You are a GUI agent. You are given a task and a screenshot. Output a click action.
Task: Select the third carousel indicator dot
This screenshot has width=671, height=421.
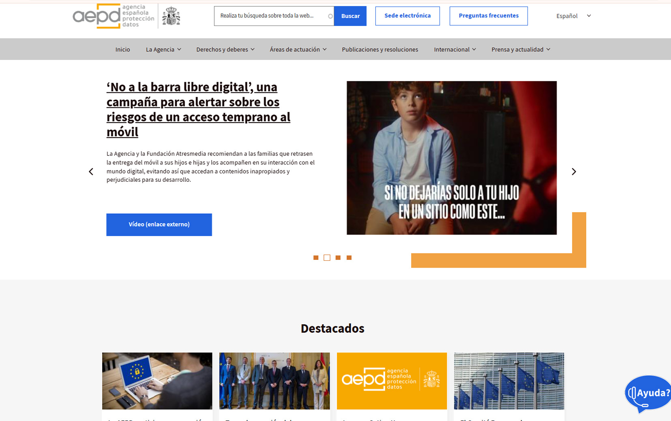[338, 258]
